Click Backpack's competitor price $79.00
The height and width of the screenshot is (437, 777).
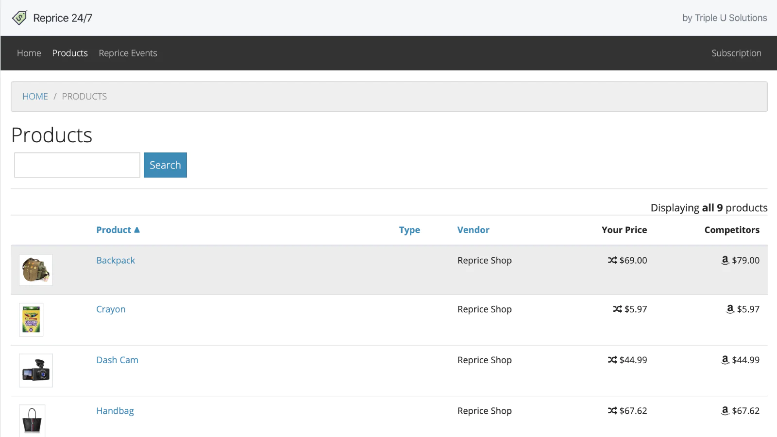pos(745,260)
